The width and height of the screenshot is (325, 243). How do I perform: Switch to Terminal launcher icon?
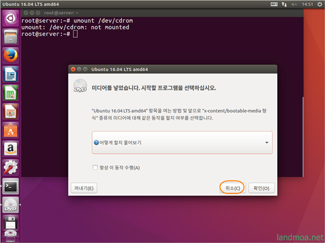[11, 186]
